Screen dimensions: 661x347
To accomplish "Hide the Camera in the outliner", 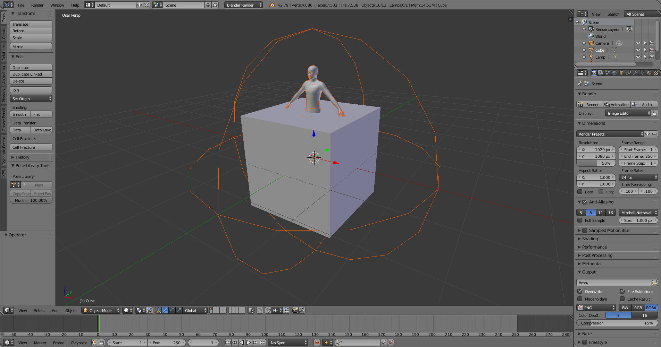I will click(638, 43).
